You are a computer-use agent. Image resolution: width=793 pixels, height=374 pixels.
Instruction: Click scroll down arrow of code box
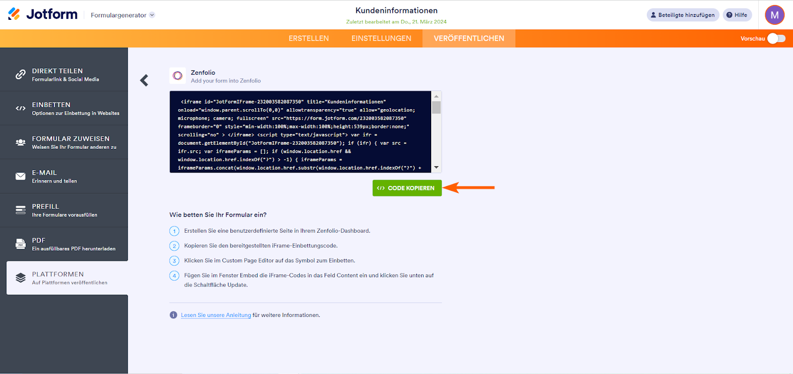click(436, 168)
